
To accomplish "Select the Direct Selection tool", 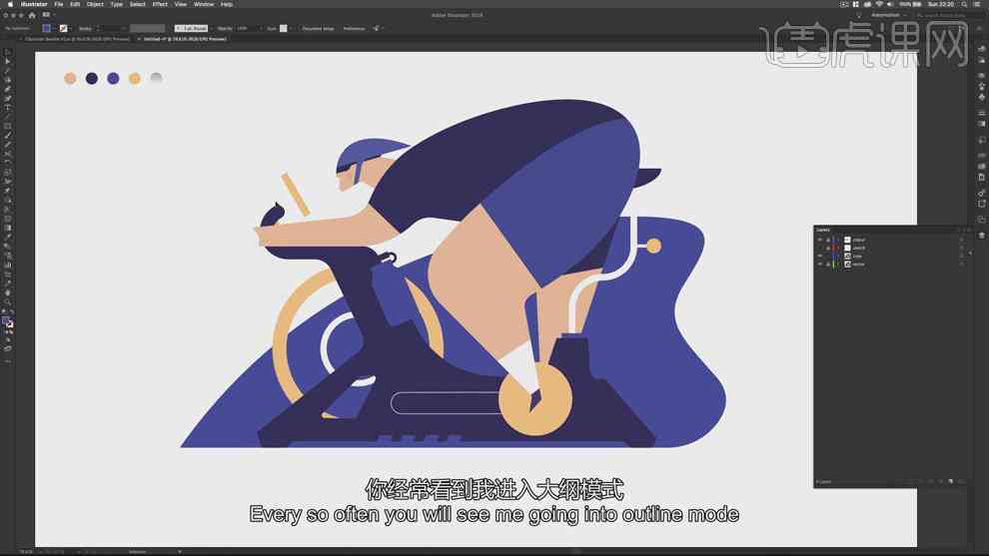I will (8, 61).
